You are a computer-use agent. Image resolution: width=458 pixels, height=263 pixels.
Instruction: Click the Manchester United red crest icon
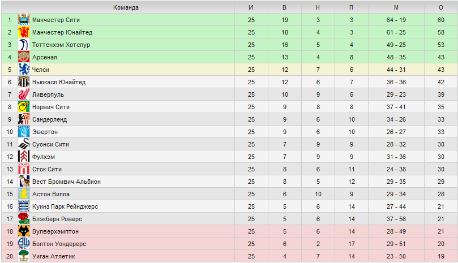[24, 32]
